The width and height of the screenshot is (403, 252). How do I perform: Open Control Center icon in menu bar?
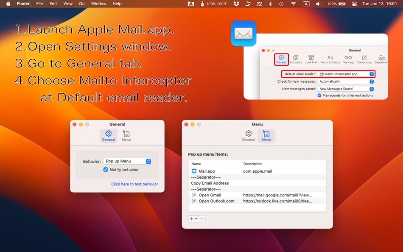[x=354, y=3]
